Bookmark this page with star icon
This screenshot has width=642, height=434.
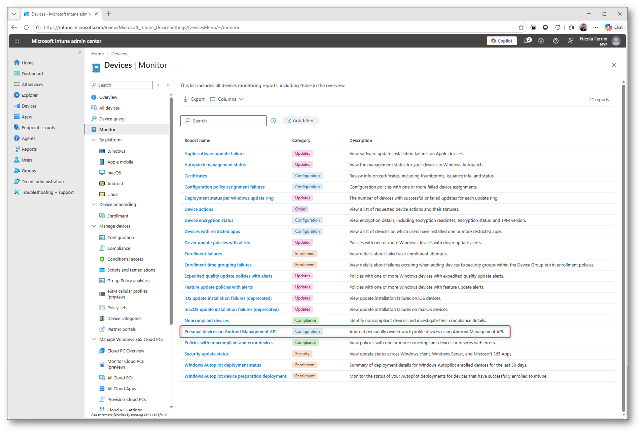click(x=521, y=27)
